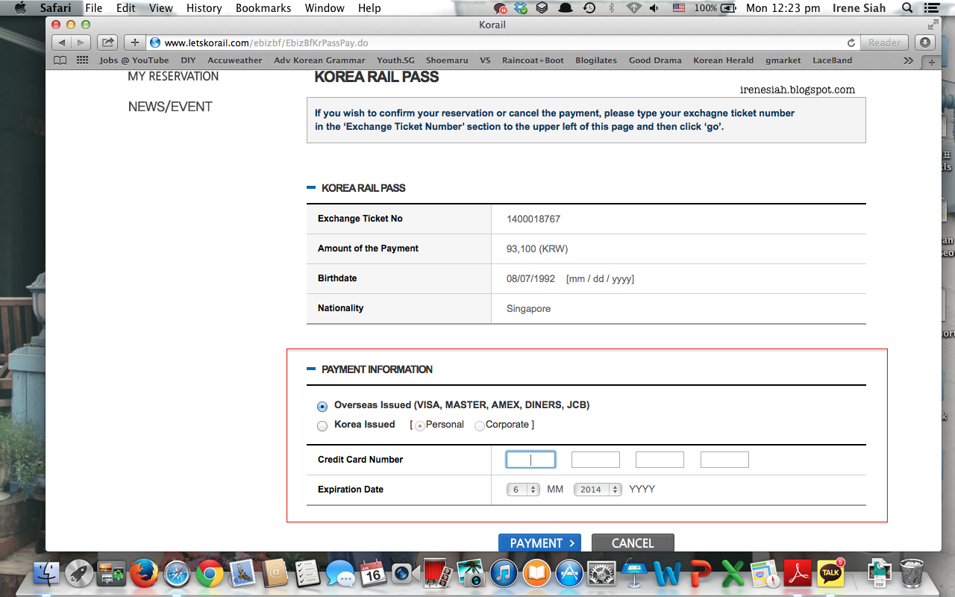Click the volume speaker icon
Screen dimensions: 955x597
point(654,8)
